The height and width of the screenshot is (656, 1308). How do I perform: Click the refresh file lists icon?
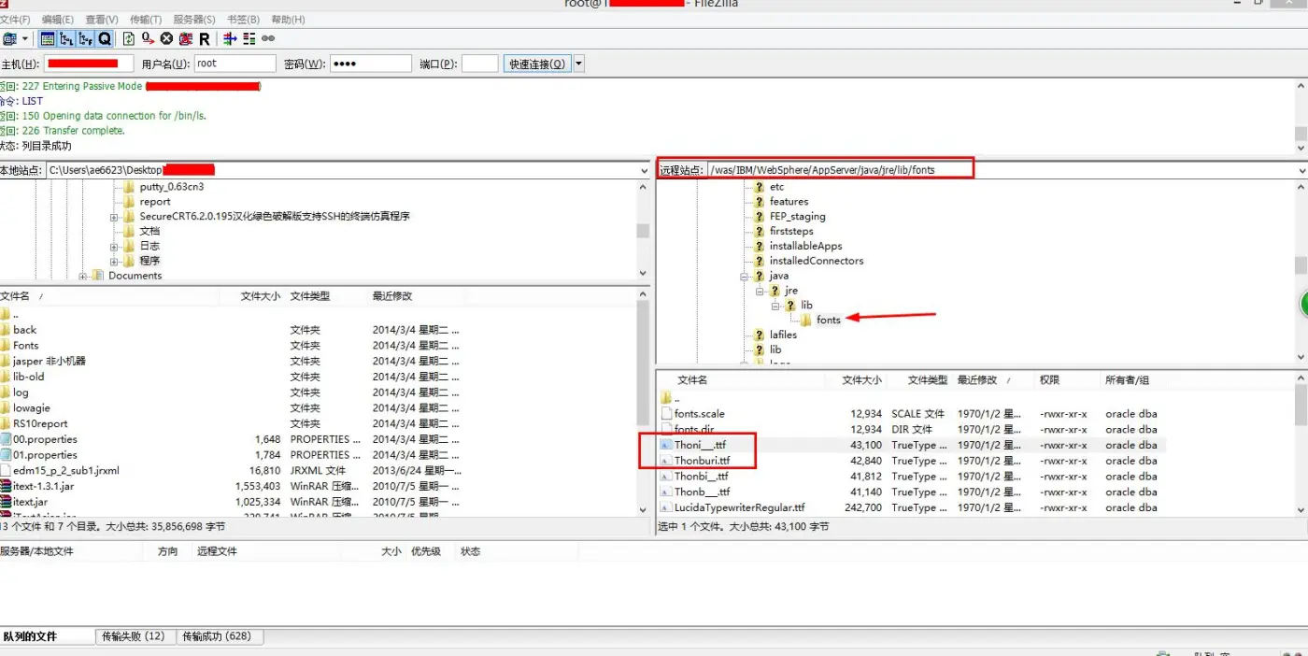pos(129,38)
